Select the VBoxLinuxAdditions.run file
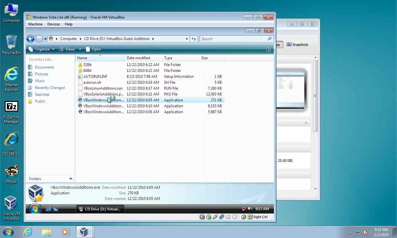The image size is (397, 238). 100,88
